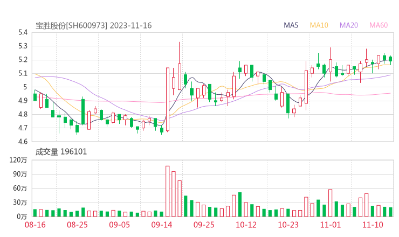The width and height of the screenshot is (399, 237).
Task: Click the 5.2 price axis label
Action: click(23, 60)
